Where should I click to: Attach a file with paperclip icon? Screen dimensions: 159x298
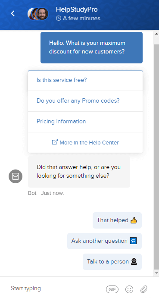point(144,289)
